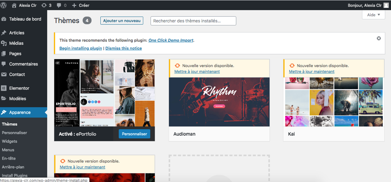Click the theme count badge 4
Screen dimensions: 391x182
pos(87,21)
